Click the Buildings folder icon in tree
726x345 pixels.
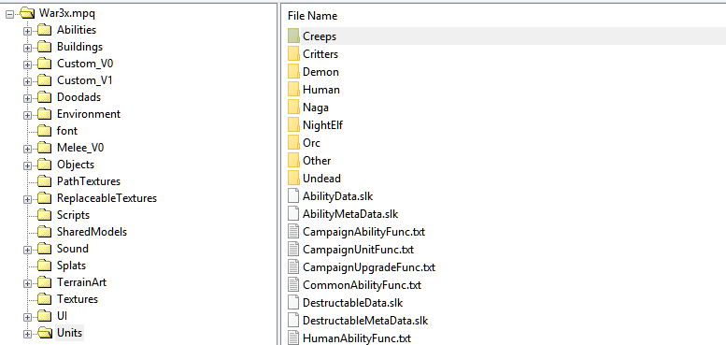coord(45,47)
